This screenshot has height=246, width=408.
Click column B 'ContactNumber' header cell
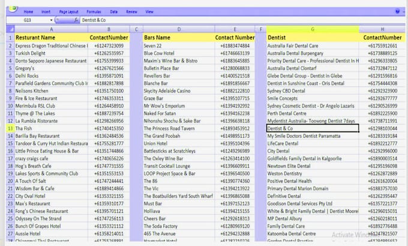coord(109,37)
